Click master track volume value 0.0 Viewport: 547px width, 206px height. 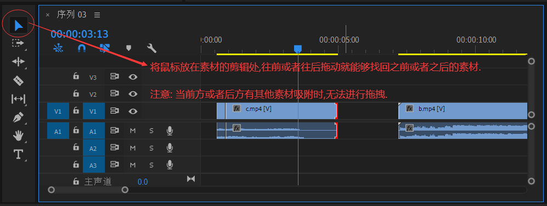[x=143, y=181]
